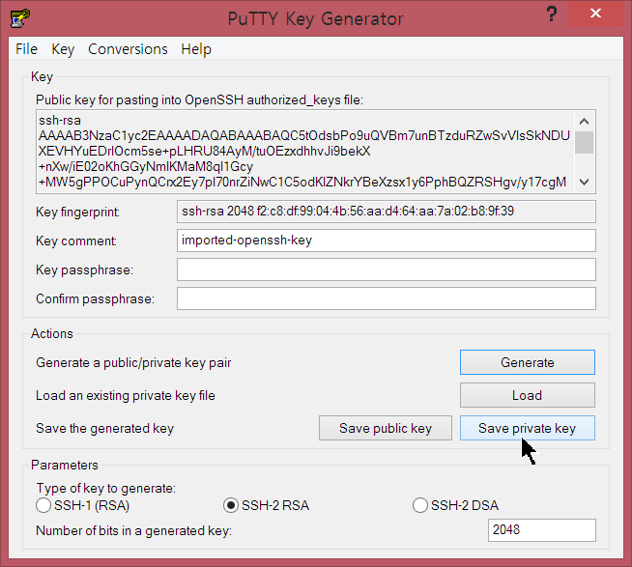The image size is (632, 567).
Task: Open the File menu
Action: [x=27, y=49]
